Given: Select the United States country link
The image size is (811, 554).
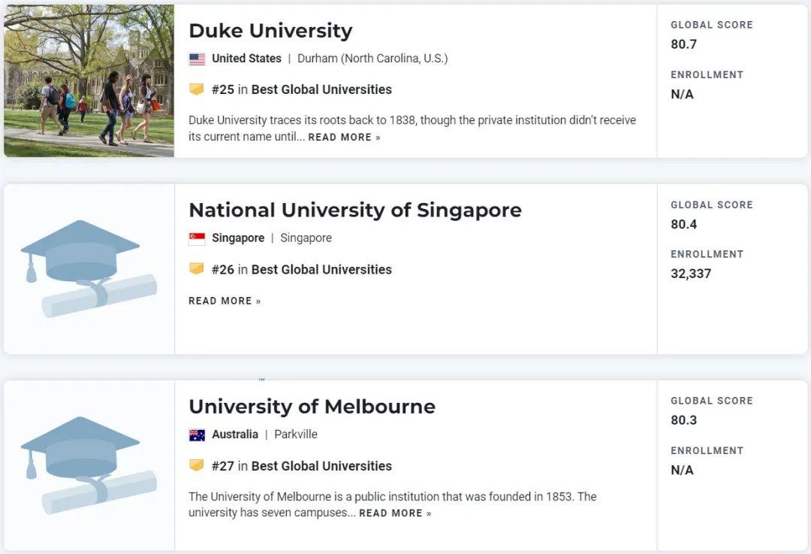Looking at the screenshot, I should pos(246,58).
